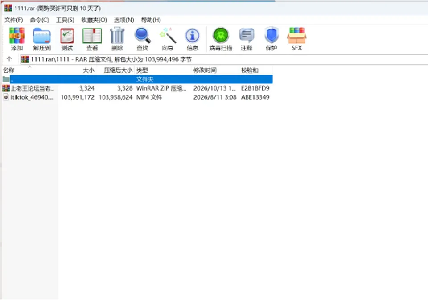This screenshot has height=300, width=428.
Task: Sort files by 名称 column header
Action: coord(30,70)
